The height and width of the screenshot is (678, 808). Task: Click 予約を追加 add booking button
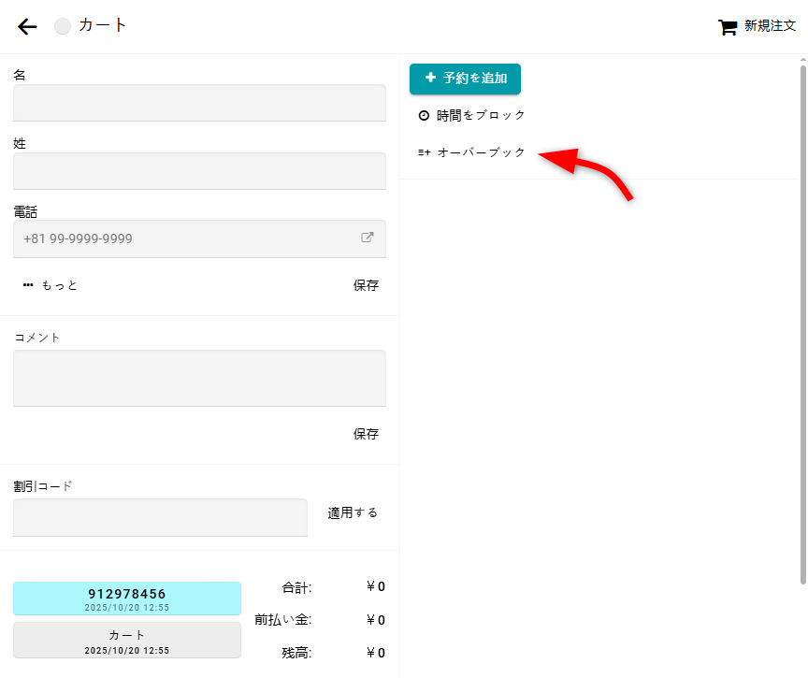[465, 79]
